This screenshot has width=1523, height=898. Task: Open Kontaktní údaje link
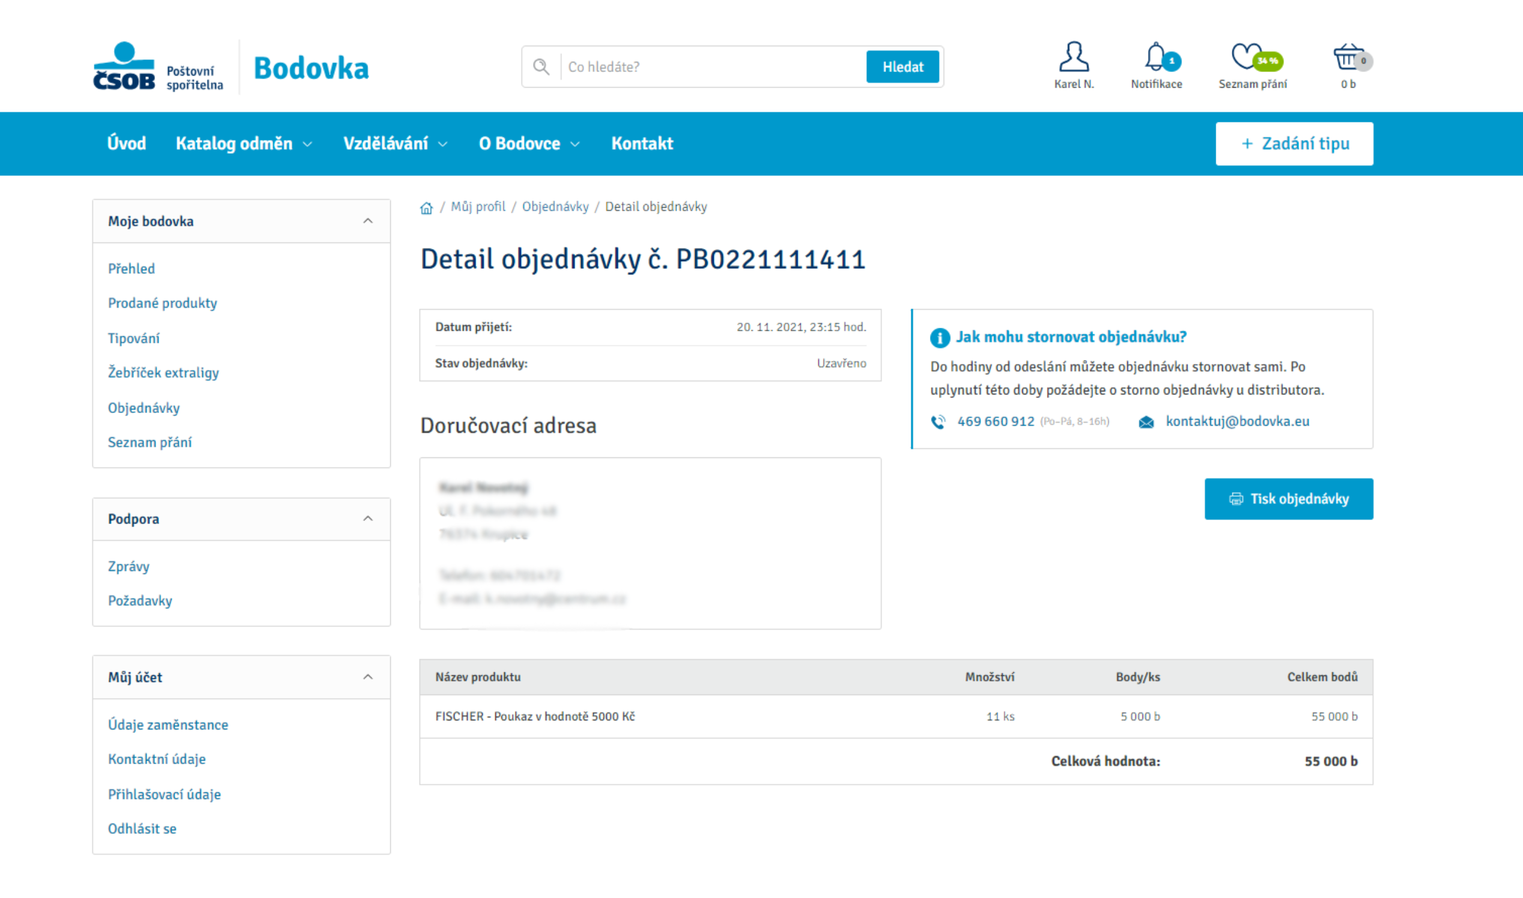157,759
